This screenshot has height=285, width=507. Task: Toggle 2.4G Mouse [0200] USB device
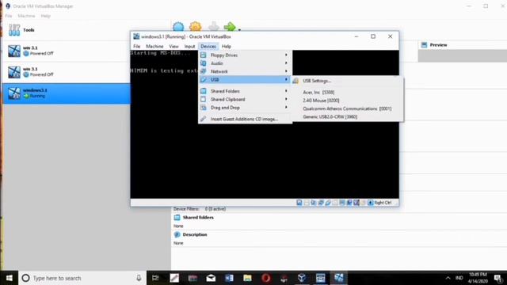pos(348,101)
